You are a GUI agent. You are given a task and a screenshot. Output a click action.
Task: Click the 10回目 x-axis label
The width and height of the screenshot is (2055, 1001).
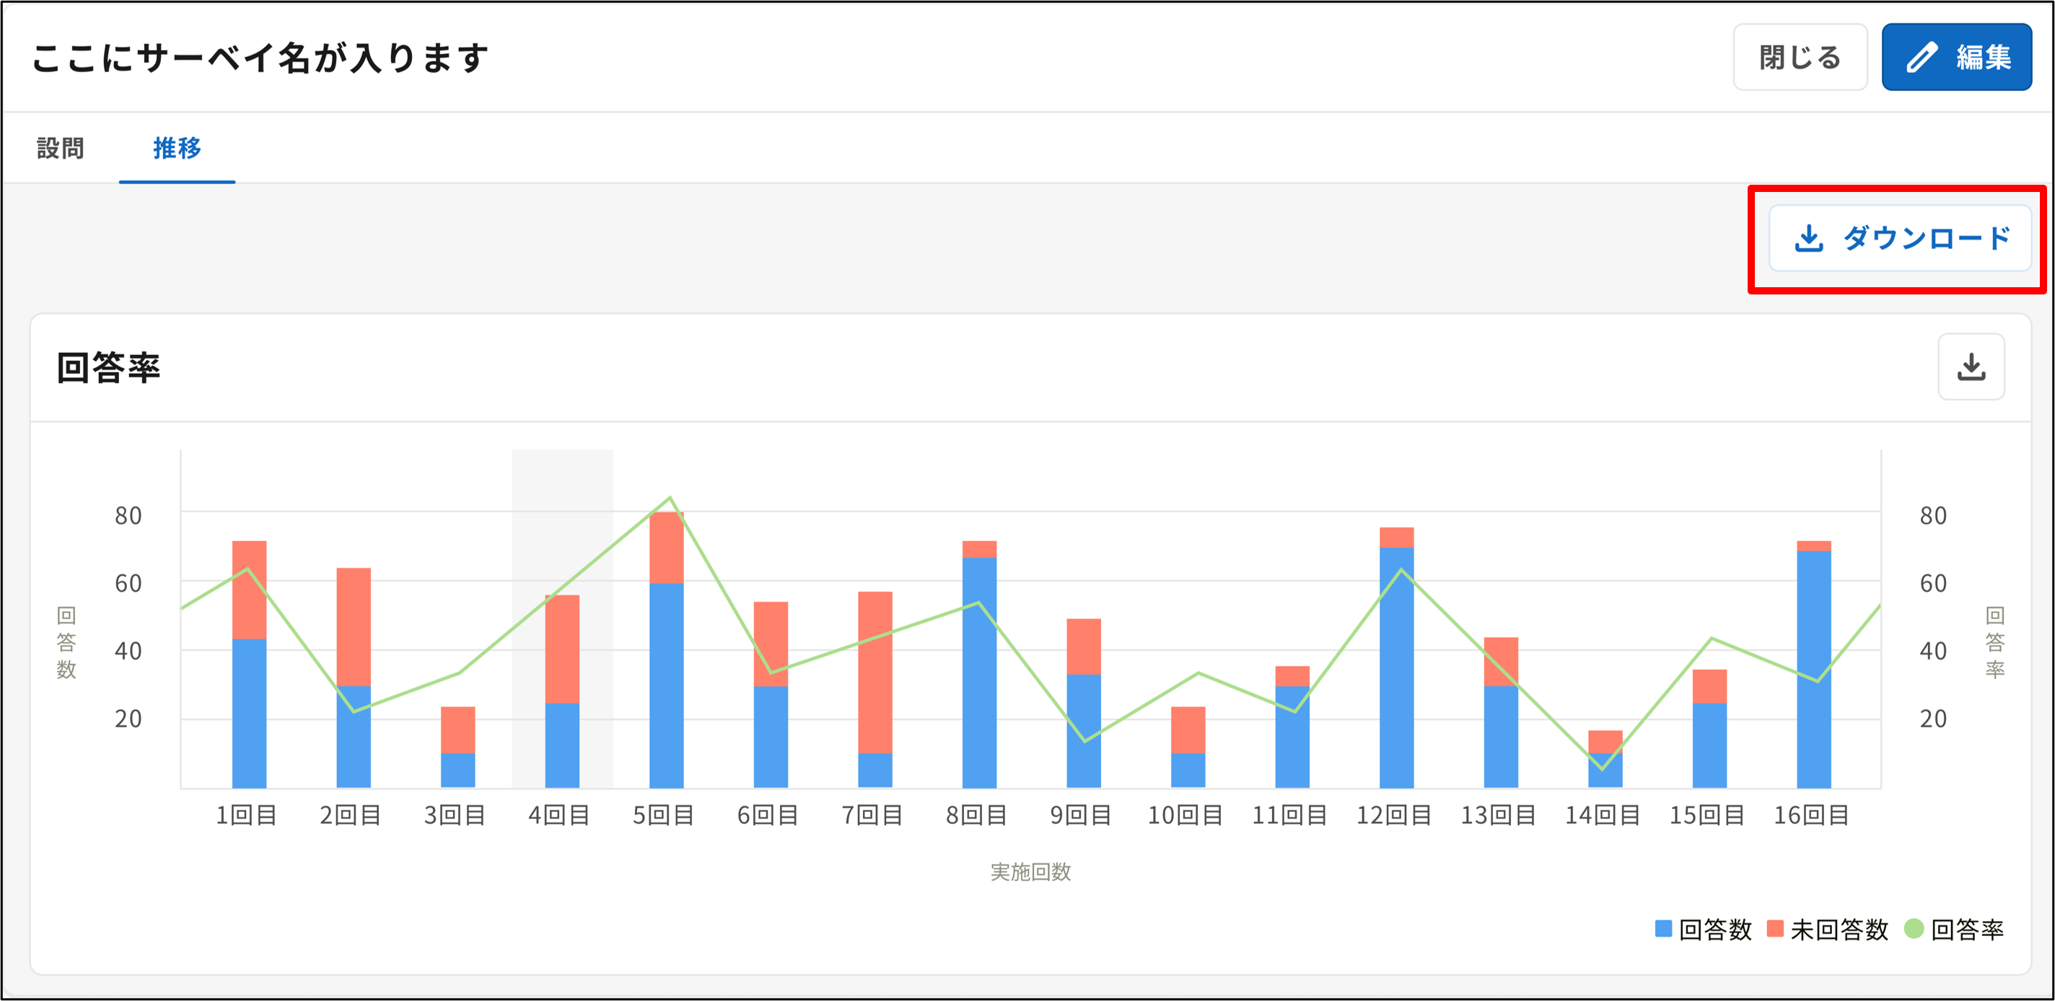1185,815
